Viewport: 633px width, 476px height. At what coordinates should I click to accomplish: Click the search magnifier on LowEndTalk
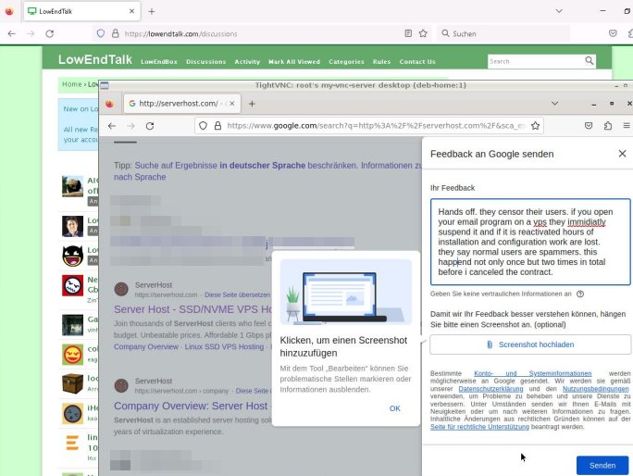(590, 61)
